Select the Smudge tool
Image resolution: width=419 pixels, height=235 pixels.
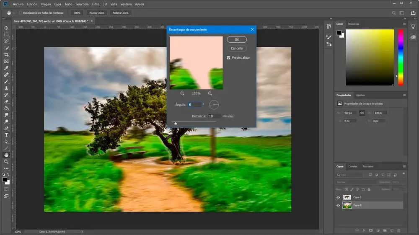[x=6, y=115]
